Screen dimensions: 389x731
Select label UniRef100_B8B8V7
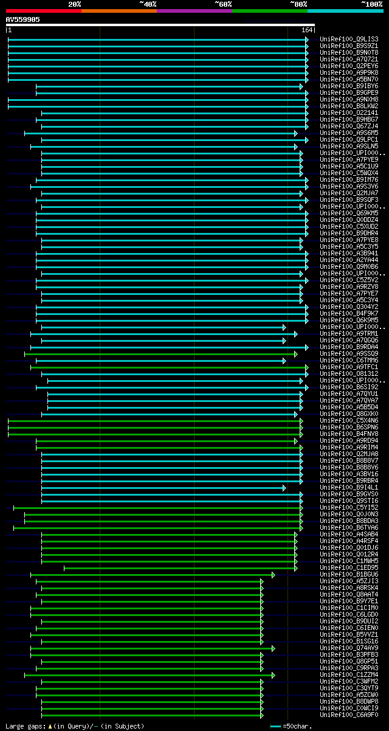click(x=349, y=461)
